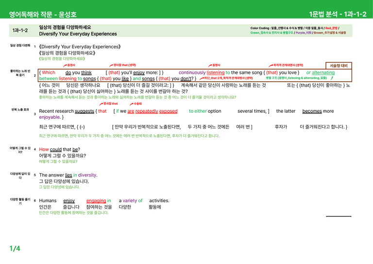Click the header '1문법 분석 - 1과-1-2'
This screenshot has height=264, width=373.
pyautogui.click(x=338, y=14)
